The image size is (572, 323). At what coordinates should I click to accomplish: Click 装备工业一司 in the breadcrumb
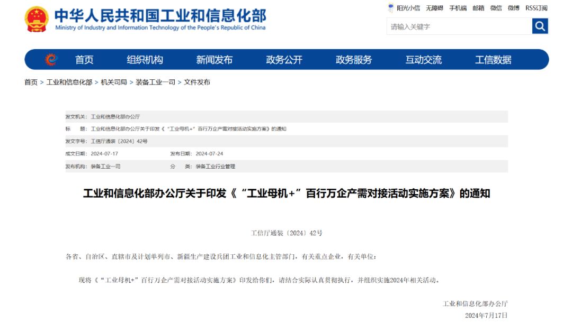click(x=155, y=82)
